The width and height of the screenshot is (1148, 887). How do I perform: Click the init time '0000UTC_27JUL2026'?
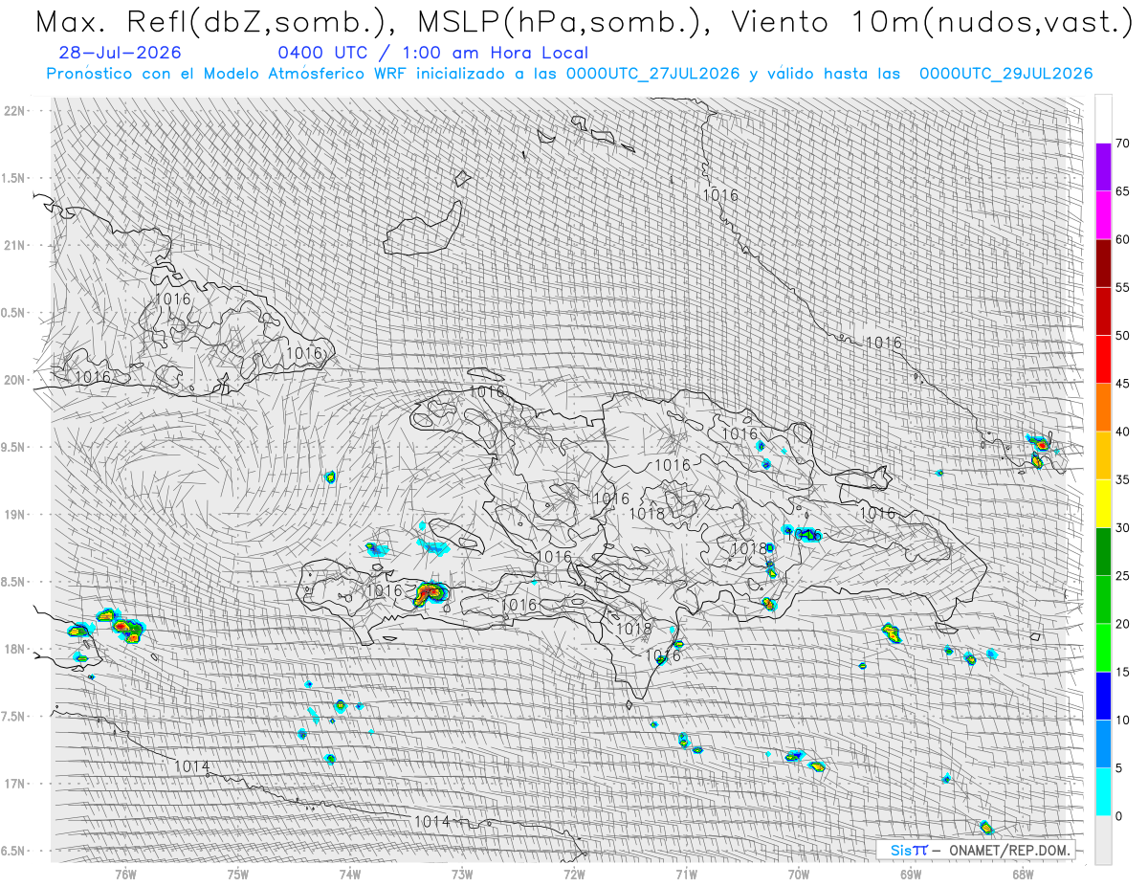click(653, 74)
